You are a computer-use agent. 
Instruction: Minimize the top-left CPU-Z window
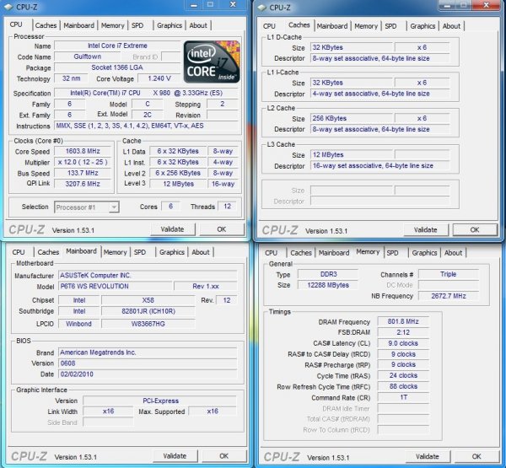(194, 6)
